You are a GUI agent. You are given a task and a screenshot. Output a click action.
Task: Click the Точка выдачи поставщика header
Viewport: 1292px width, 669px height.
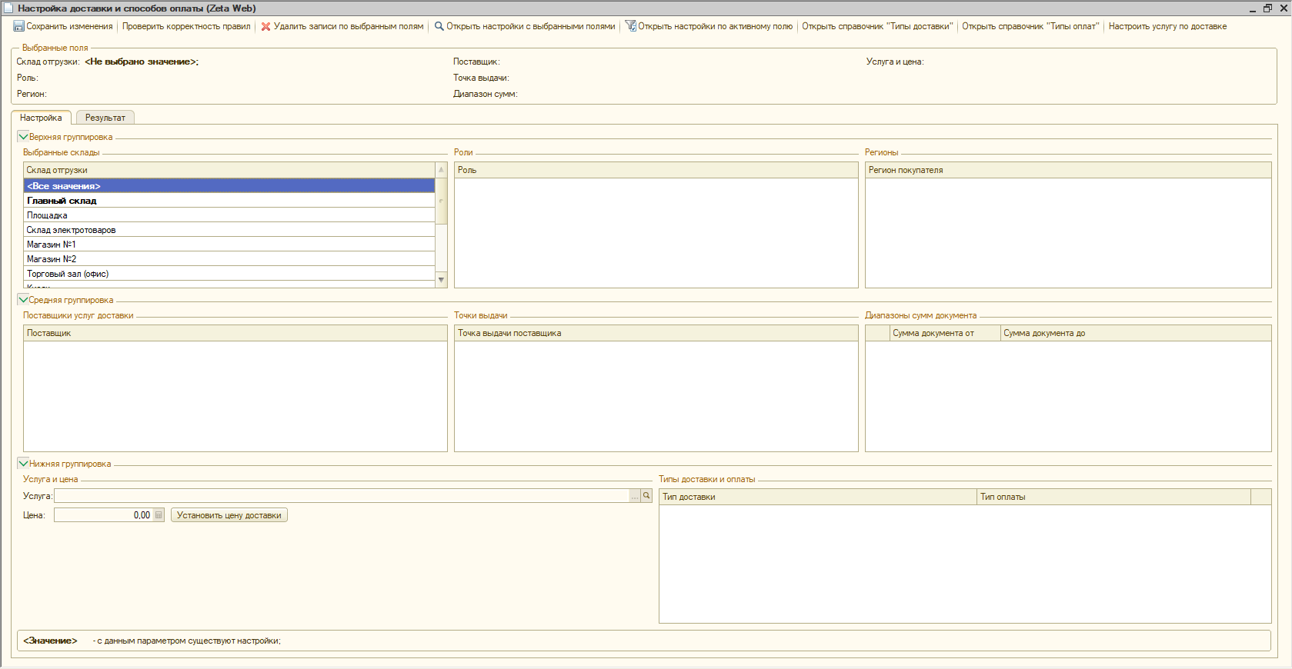tap(656, 333)
